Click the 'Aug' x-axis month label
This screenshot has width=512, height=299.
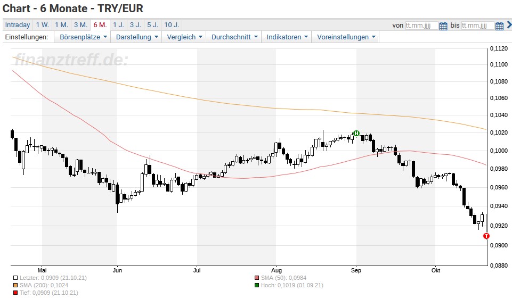(276, 270)
